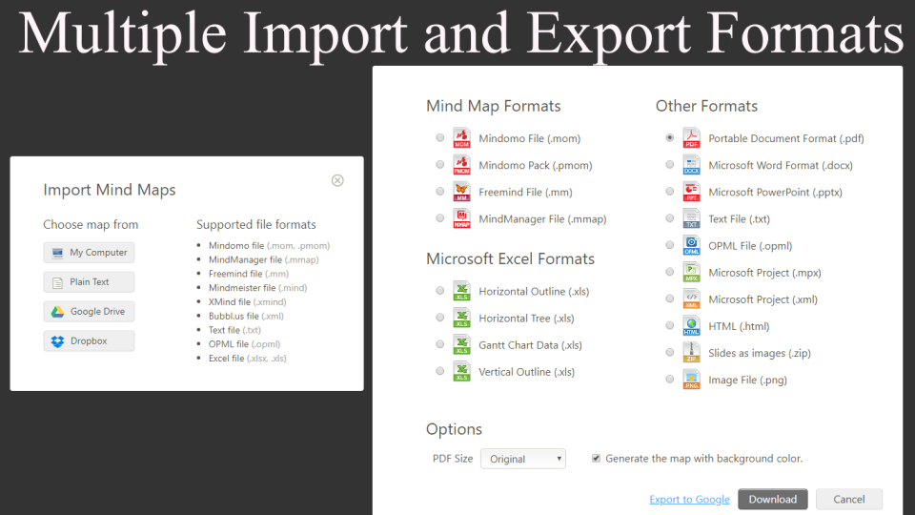The width and height of the screenshot is (915, 515).
Task: Click the Microsoft Project MPX icon
Action: [692, 273]
